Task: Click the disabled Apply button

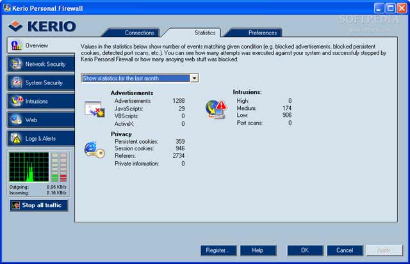Action: [384, 251]
